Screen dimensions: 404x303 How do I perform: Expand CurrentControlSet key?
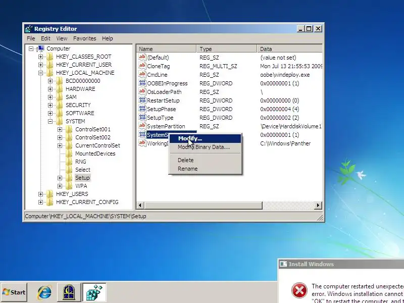point(60,145)
